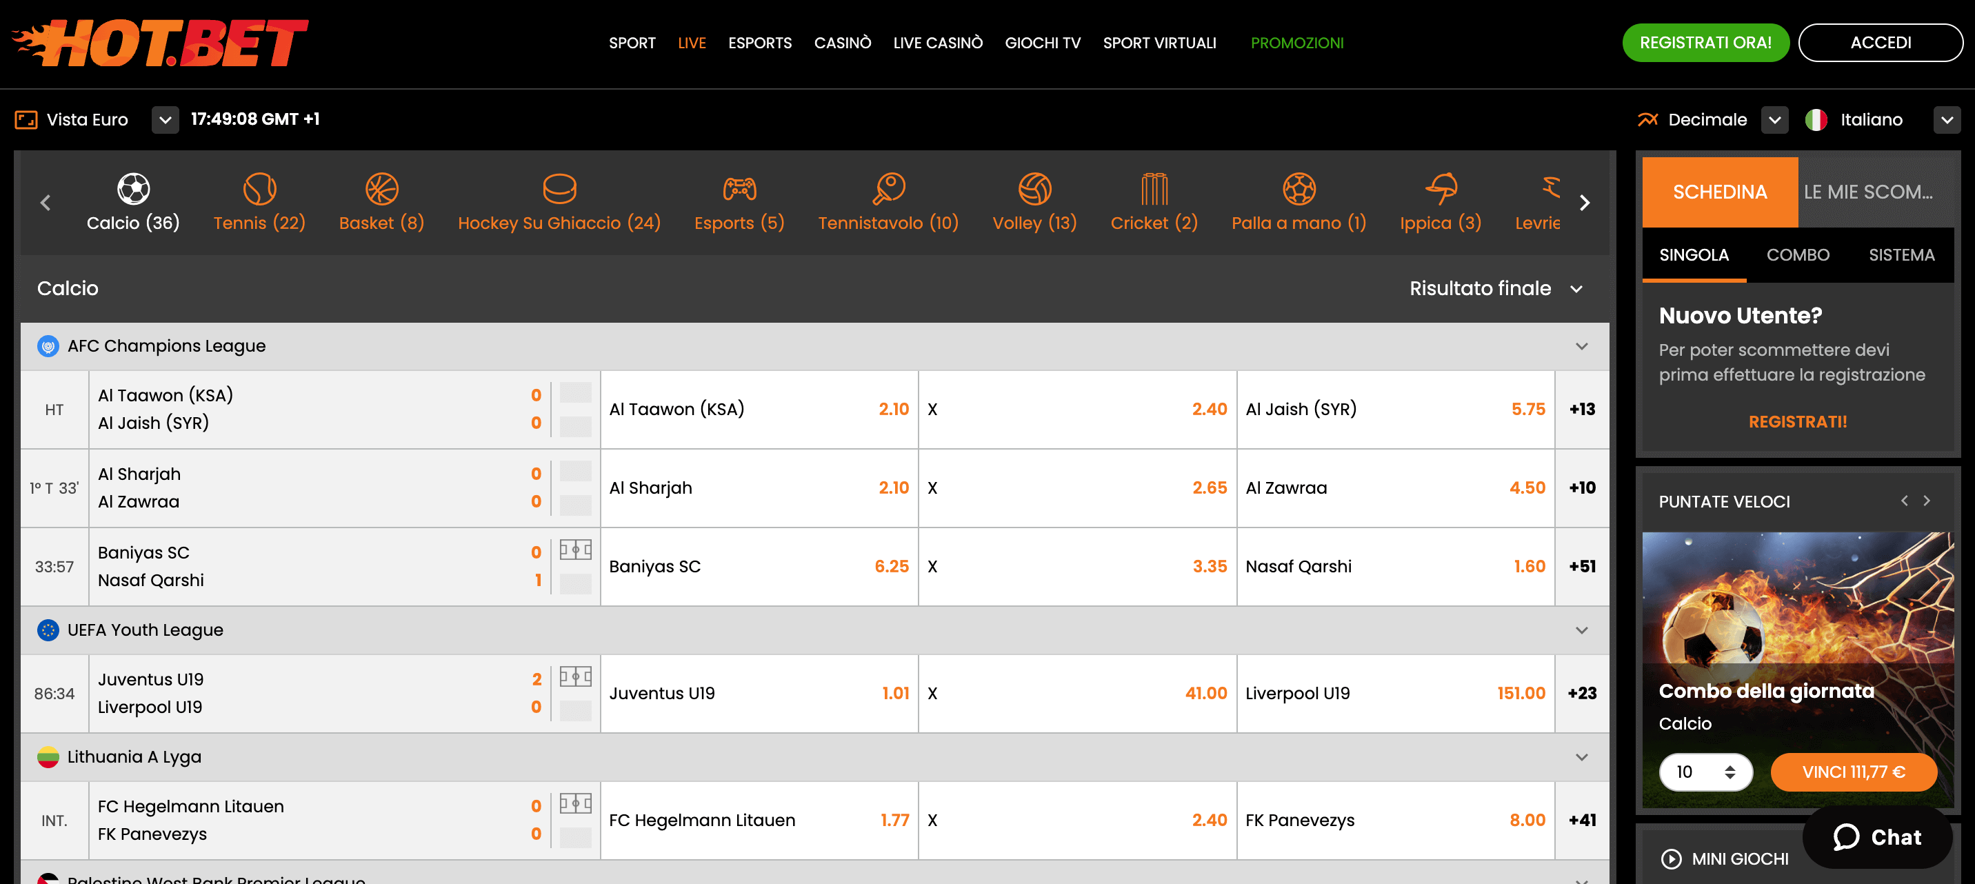Open the Esports gamepad icon

[739, 190]
